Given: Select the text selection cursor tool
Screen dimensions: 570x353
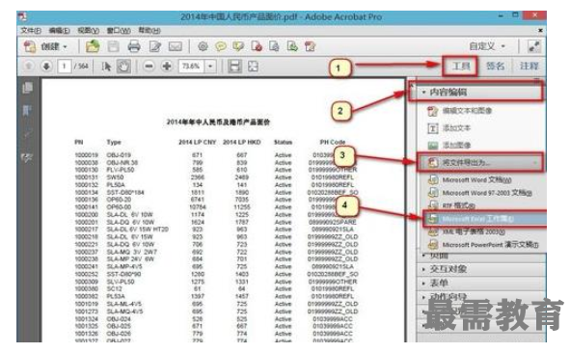Looking at the screenshot, I should pyautogui.click(x=106, y=67).
